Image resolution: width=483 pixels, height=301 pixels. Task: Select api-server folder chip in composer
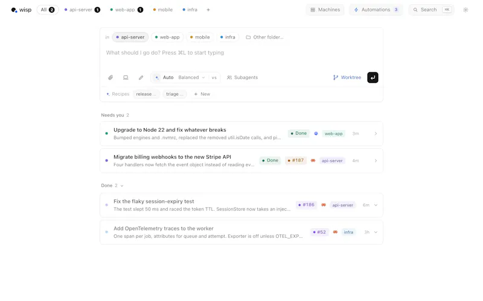pyautogui.click(x=130, y=37)
